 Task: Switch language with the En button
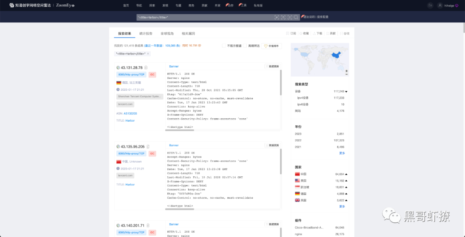tap(430, 5)
